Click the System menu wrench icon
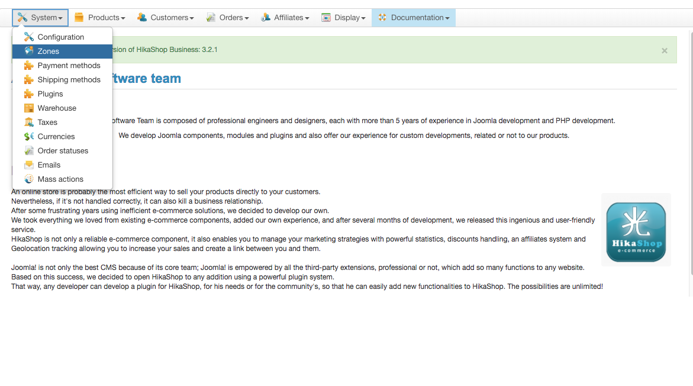This screenshot has height=386, width=693. pyautogui.click(x=22, y=17)
